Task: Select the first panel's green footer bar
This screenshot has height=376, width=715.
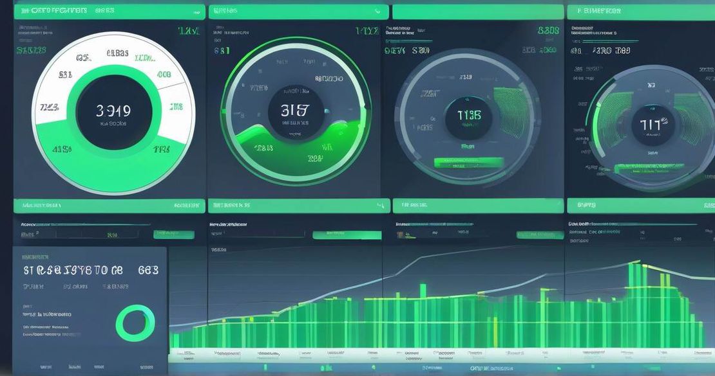Action: click(108, 206)
